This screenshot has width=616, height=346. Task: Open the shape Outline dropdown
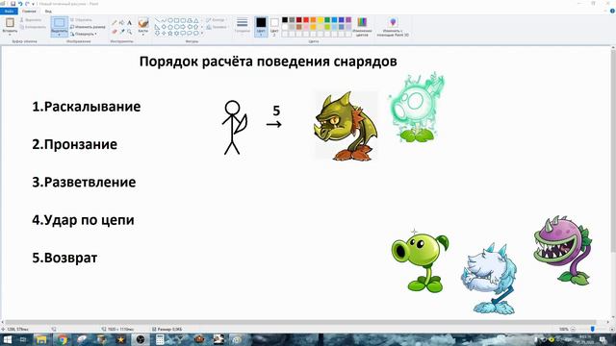216,19
